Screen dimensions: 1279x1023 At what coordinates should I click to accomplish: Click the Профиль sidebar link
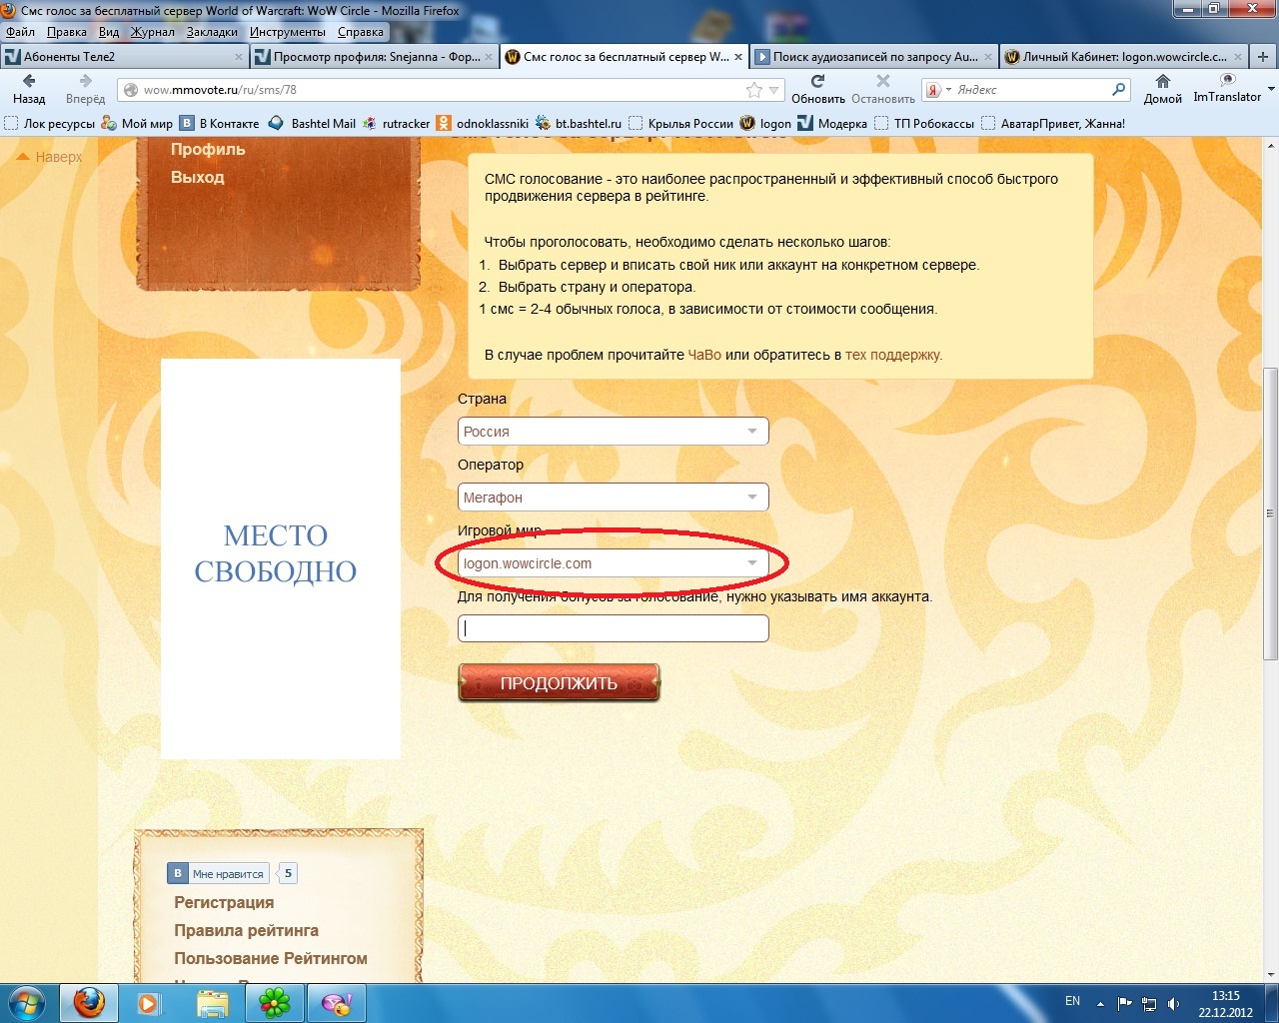[208, 149]
